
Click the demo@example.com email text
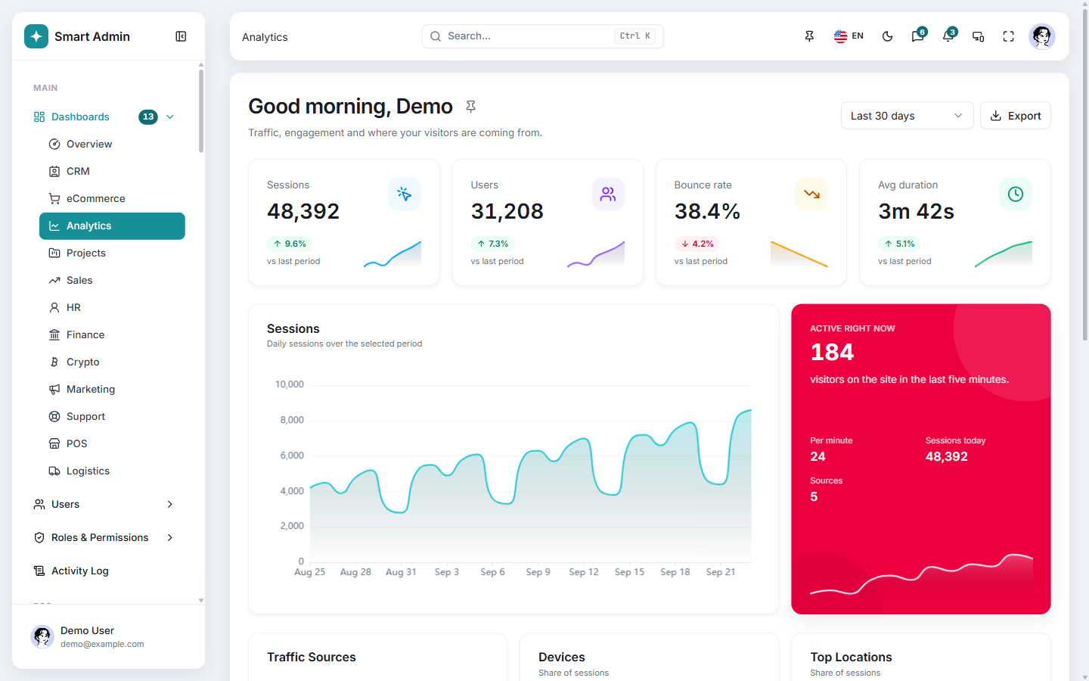click(102, 645)
